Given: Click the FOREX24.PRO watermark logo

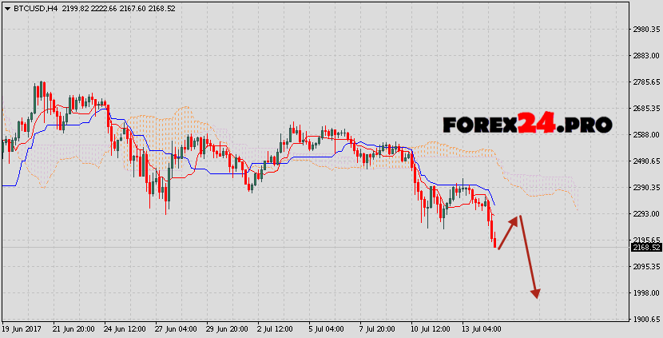Looking at the screenshot, I should pyautogui.click(x=527, y=125).
